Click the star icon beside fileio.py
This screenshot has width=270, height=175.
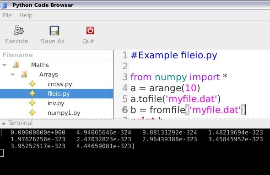(x=32, y=93)
